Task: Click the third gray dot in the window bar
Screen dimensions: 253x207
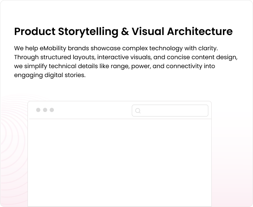Action: (x=52, y=110)
